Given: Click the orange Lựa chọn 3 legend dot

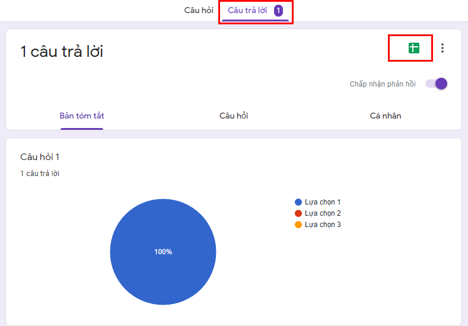Looking at the screenshot, I should tap(298, 225).
